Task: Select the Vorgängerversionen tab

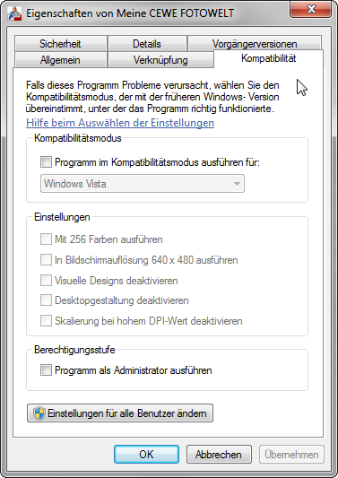Action: (255, 44)
